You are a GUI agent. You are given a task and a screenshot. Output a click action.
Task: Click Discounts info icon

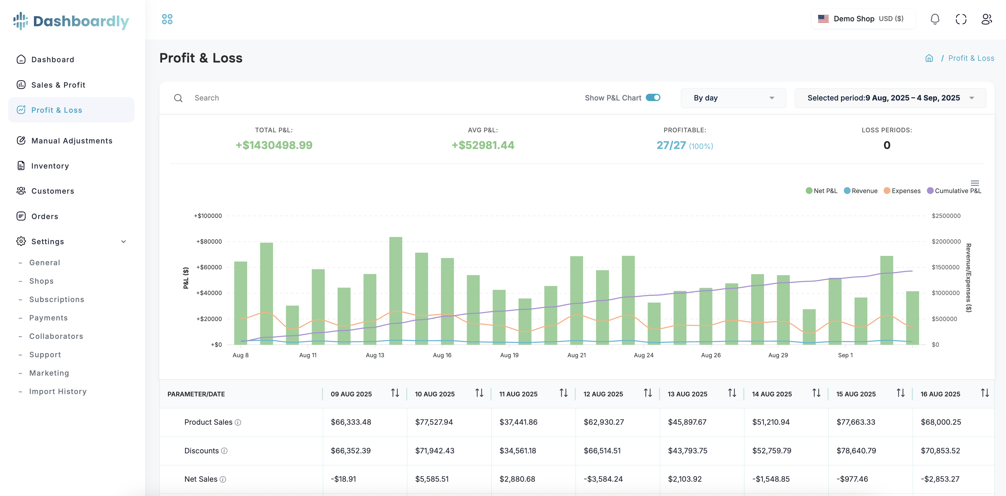(x=224, y=451)
